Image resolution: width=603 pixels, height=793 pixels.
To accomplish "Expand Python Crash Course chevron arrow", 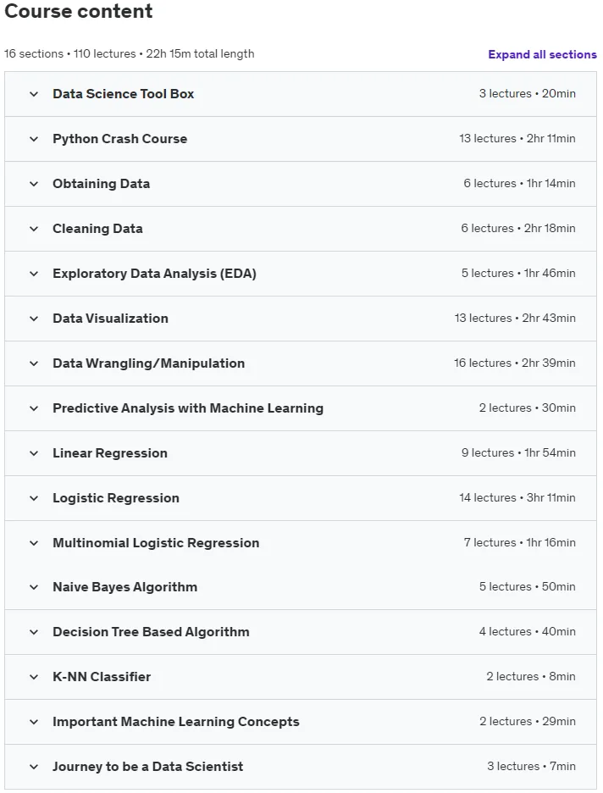I will coord(34,139).
